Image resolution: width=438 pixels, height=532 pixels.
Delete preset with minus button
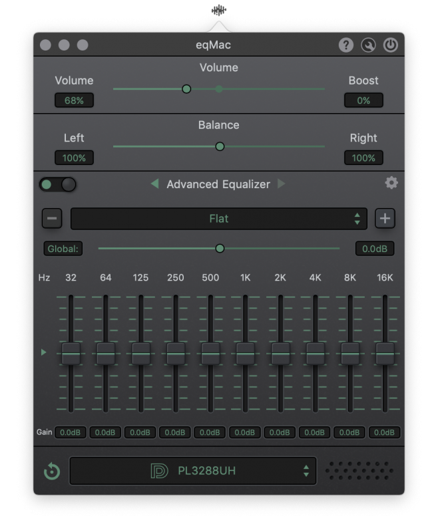click(x=52, y=218)
